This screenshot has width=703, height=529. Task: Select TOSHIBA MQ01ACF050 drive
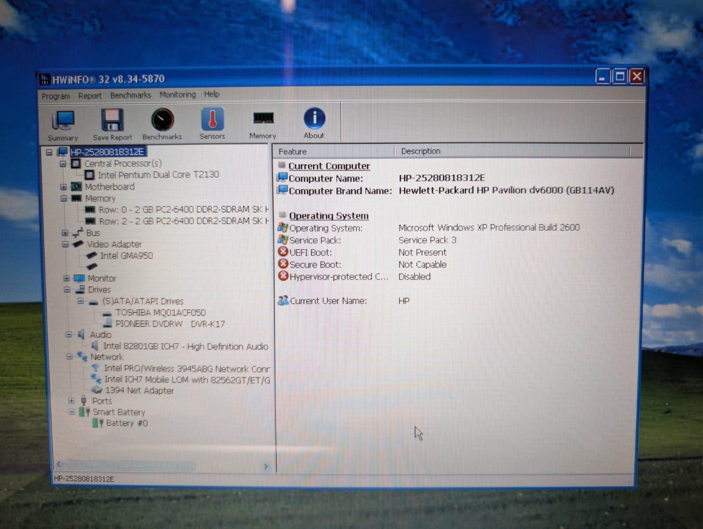tap(160, 312)
